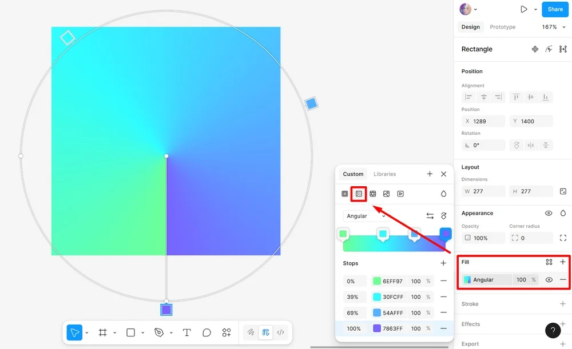Switch to Draw mode in toolbar
Screen dimensions: 572x349
[251, 332]
